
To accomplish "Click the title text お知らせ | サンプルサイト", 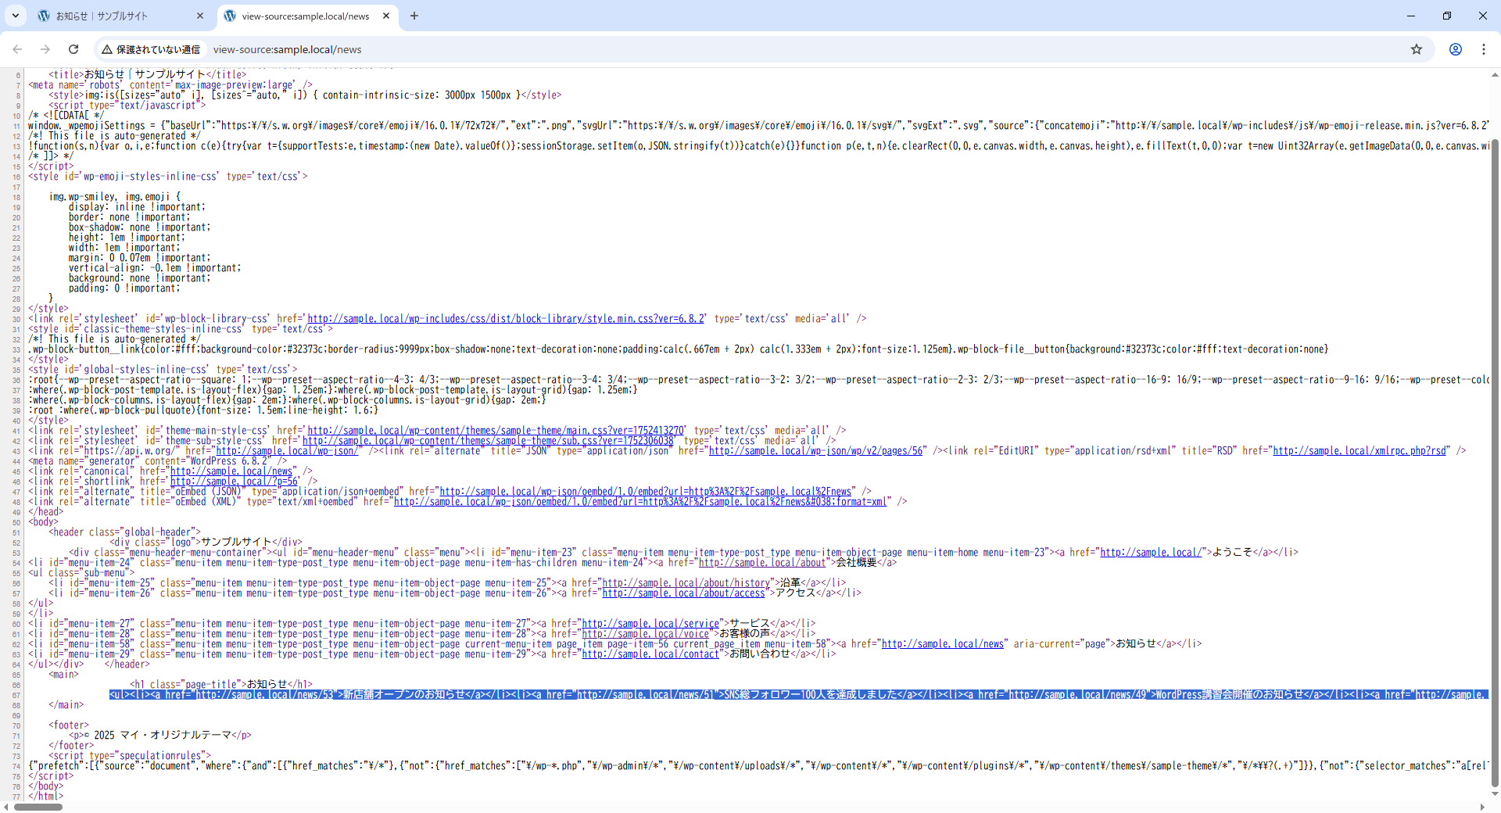I will coord(145,75).
